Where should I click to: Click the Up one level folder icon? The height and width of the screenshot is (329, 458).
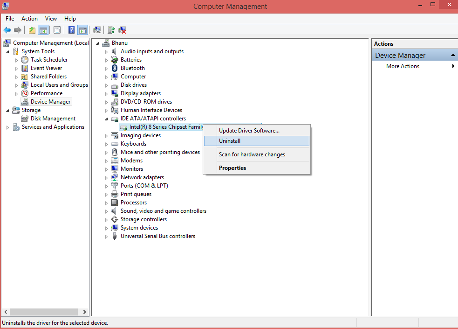click(32, 30)
